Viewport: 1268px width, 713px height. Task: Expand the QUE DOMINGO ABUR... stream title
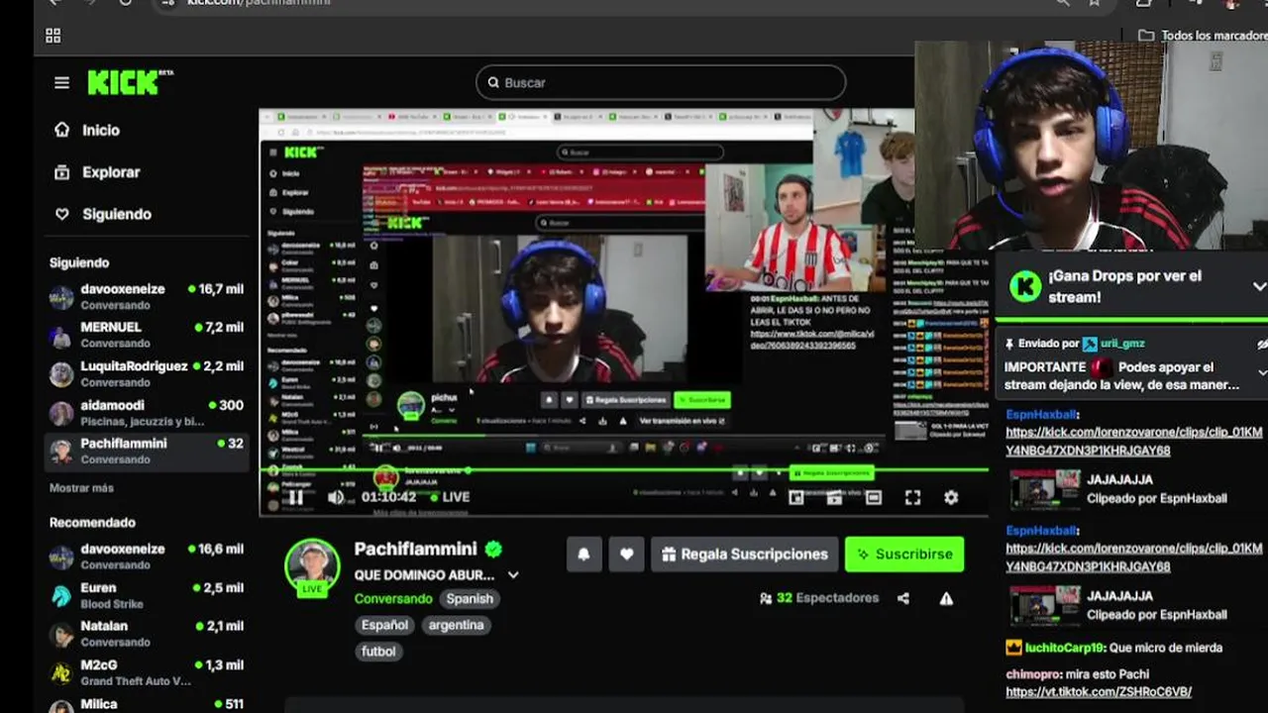click(513, 575)
